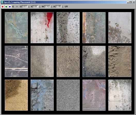Toggle the red channel display
This screenshot has width=136, height=115.
click(x=3, y=7)
